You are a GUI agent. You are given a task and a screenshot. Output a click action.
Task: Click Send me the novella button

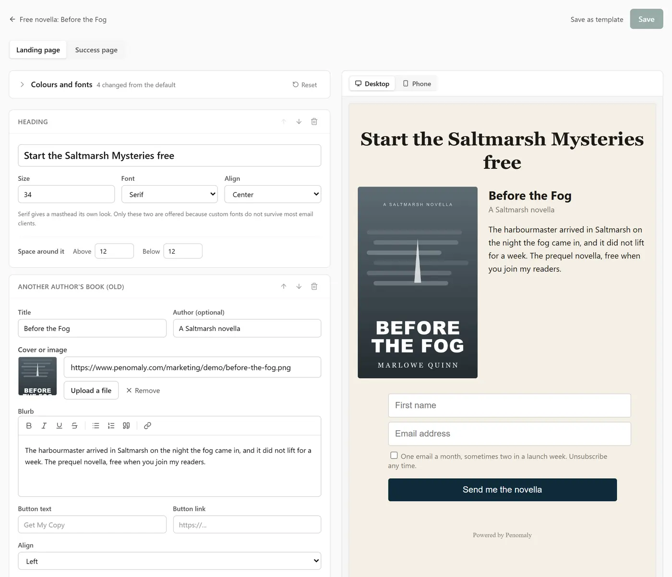click(x=502, y=490)
